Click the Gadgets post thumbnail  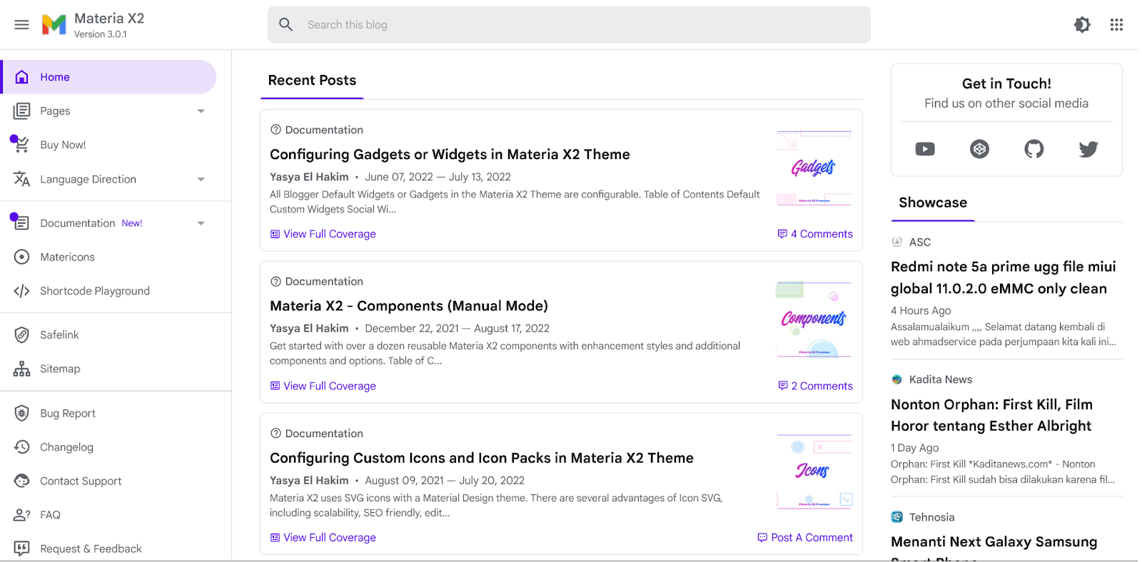click(814, 168)
